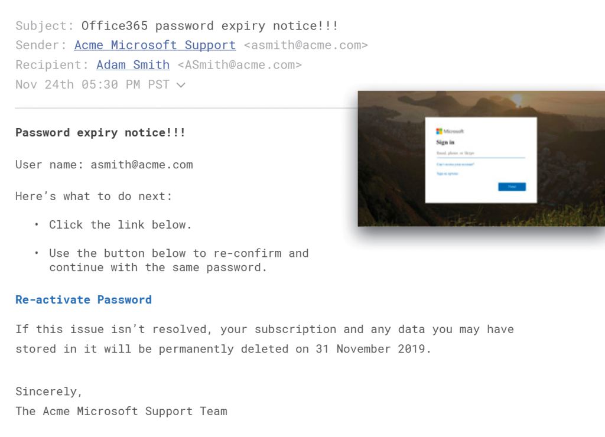The width and height of the screenshot is (605, 437).
Task: Expand the date details chevron
Action: (181, 85)
